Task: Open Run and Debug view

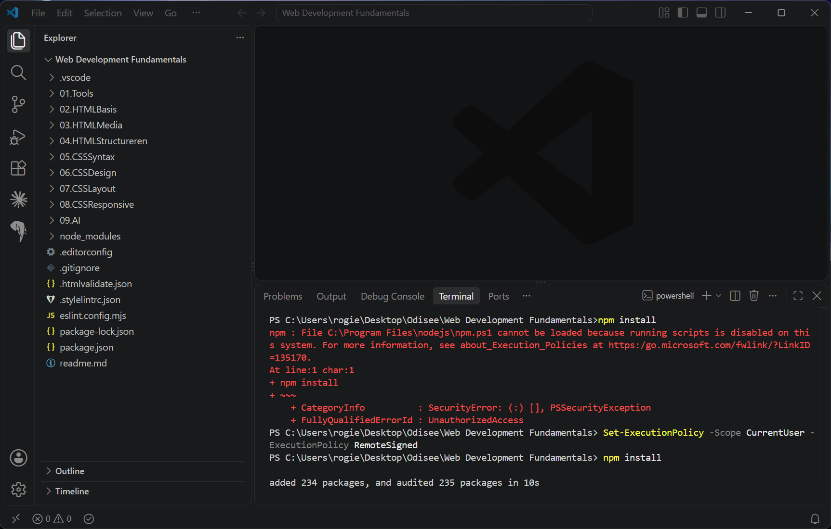Action: [18, 137]
